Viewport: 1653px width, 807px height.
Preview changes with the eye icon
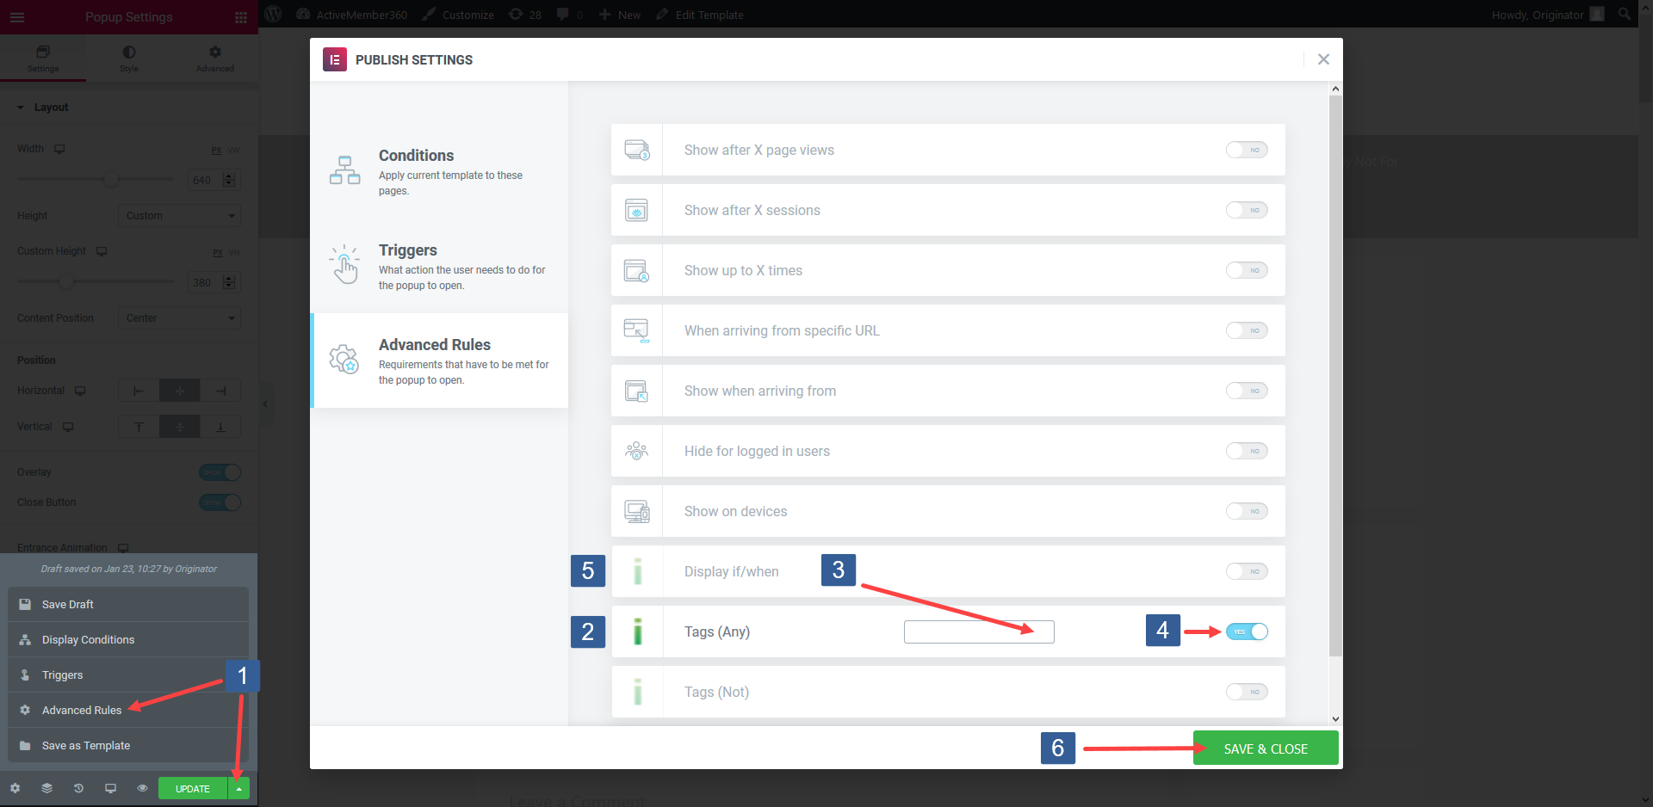(x=142, y=788)
